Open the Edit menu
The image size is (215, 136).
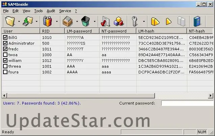pos(16,11)
